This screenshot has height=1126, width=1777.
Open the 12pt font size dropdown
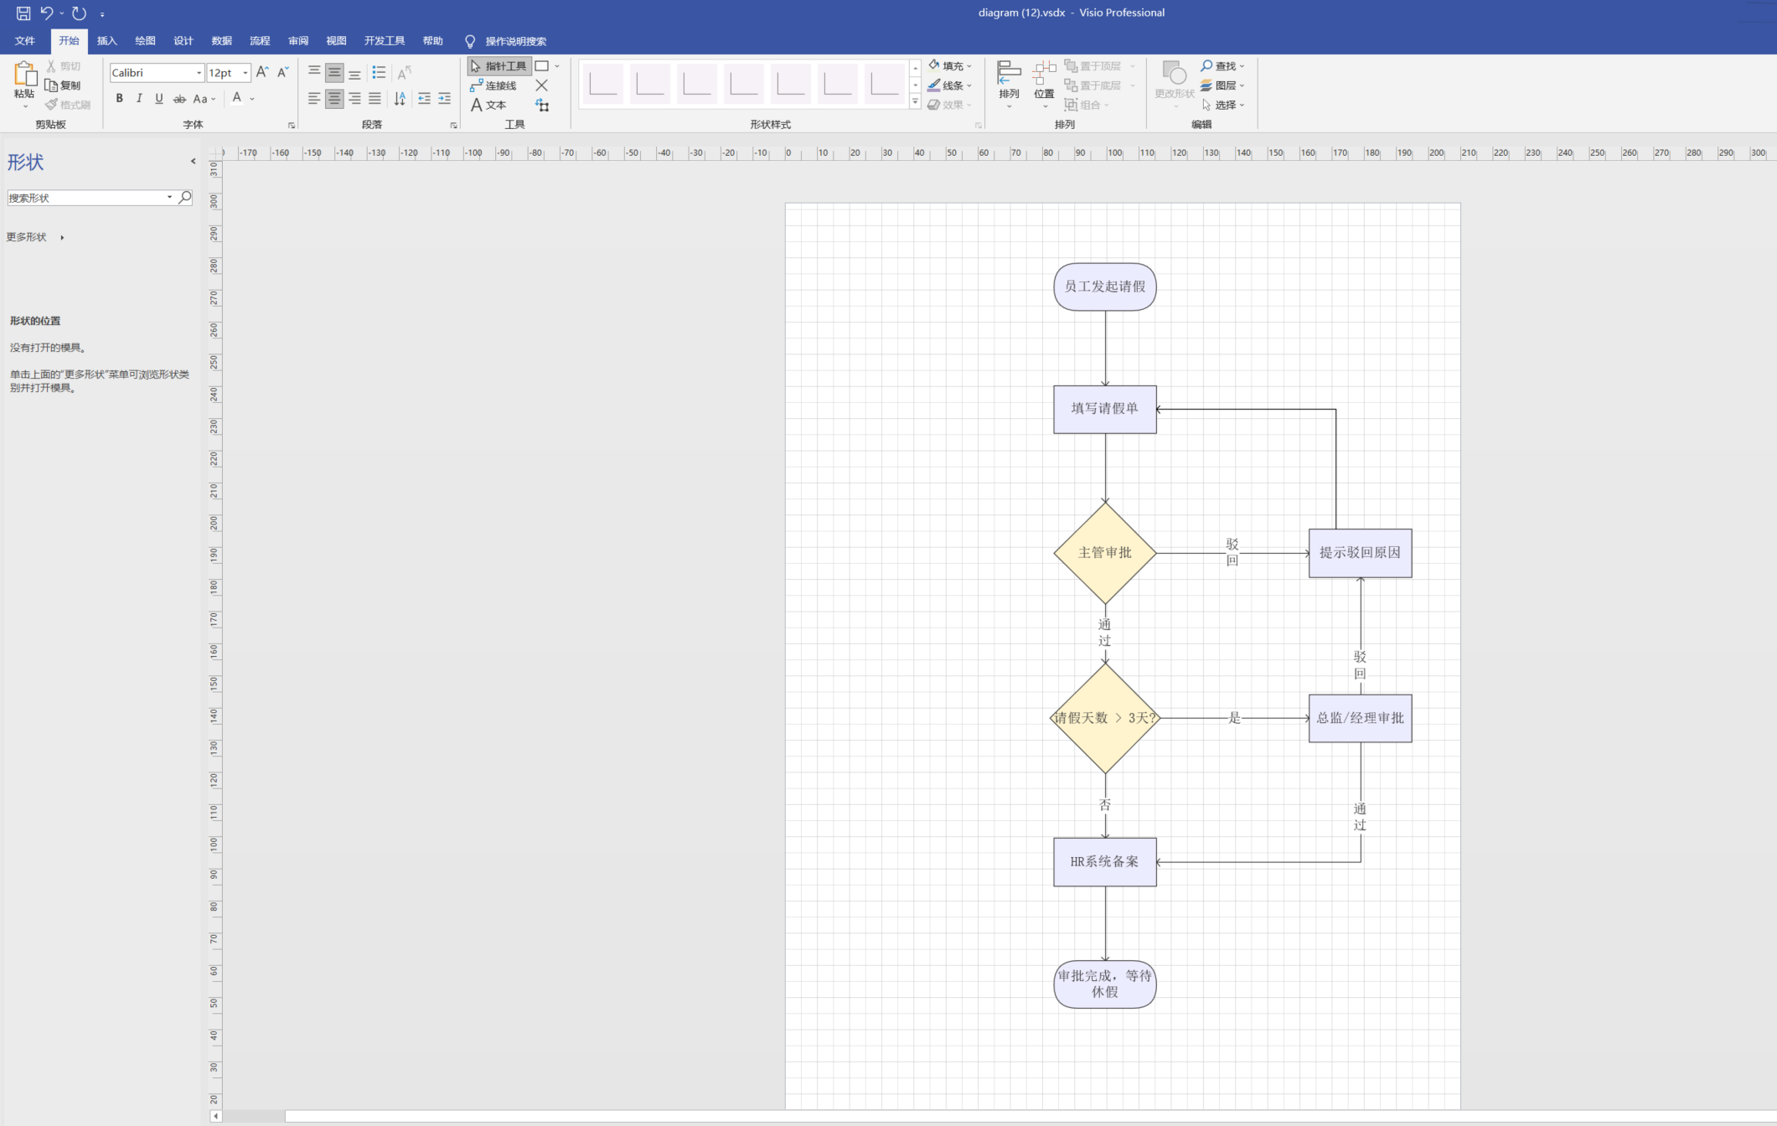245,73
